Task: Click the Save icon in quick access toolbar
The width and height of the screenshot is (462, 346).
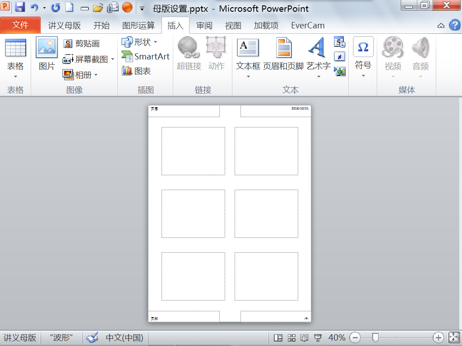Action: [20, 6]
